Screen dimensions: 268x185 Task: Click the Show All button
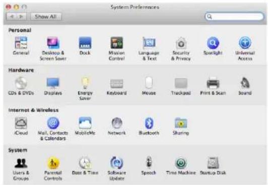46,17
